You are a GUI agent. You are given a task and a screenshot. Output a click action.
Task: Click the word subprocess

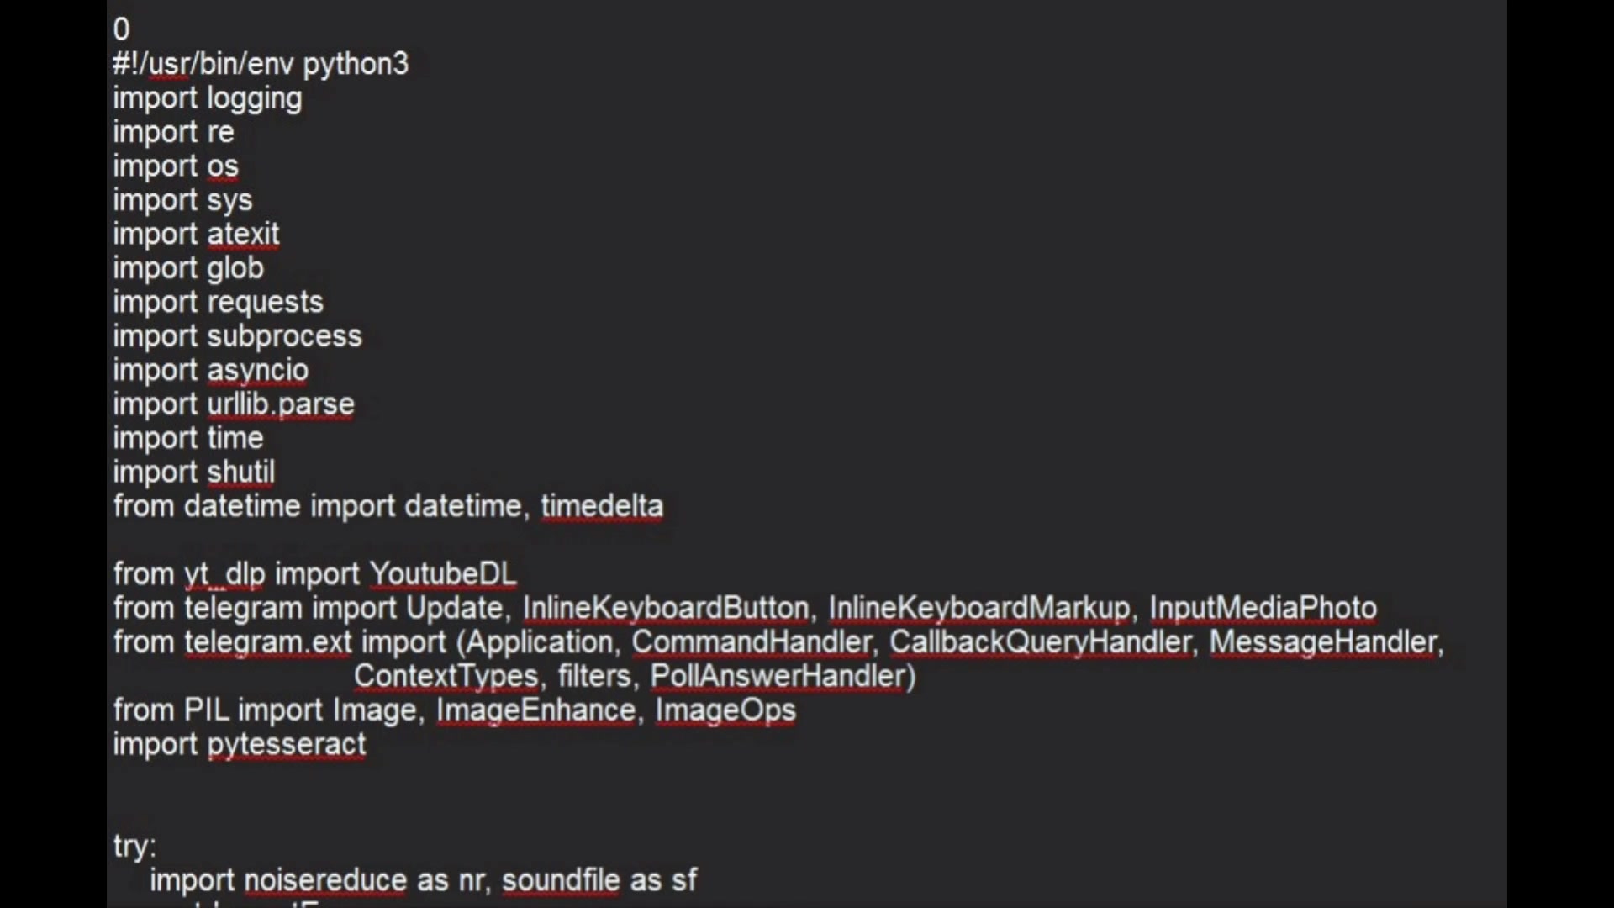[284, 336]
